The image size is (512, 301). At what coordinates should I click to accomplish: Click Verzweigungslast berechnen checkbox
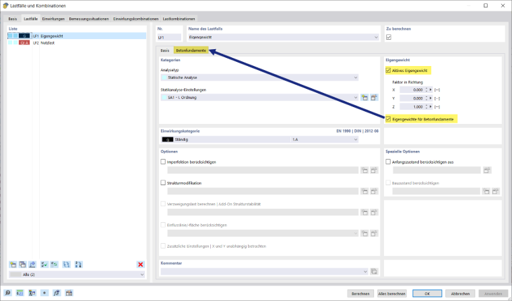[x=163, y=204]
